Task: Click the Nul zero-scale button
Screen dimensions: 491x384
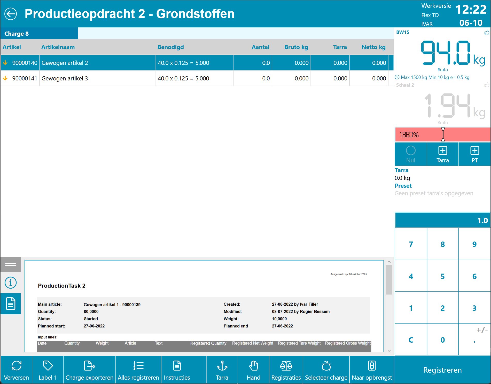Action: (411, 154)
